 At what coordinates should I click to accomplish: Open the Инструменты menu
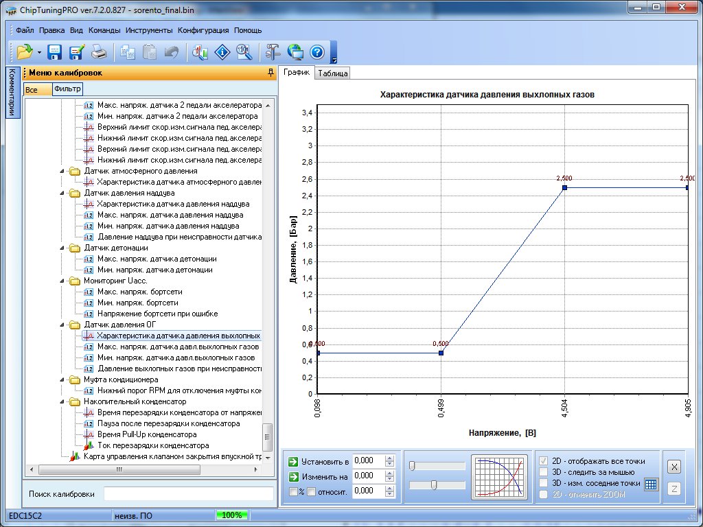pos(149,30)
